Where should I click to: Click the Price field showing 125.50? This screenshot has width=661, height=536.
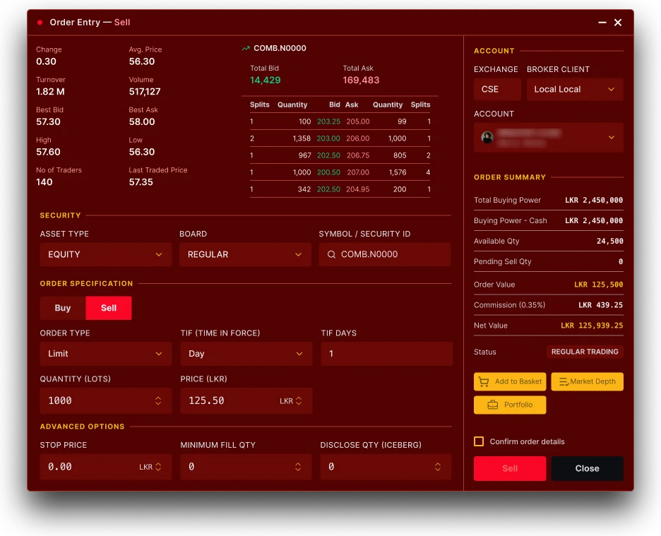point(246,400)
